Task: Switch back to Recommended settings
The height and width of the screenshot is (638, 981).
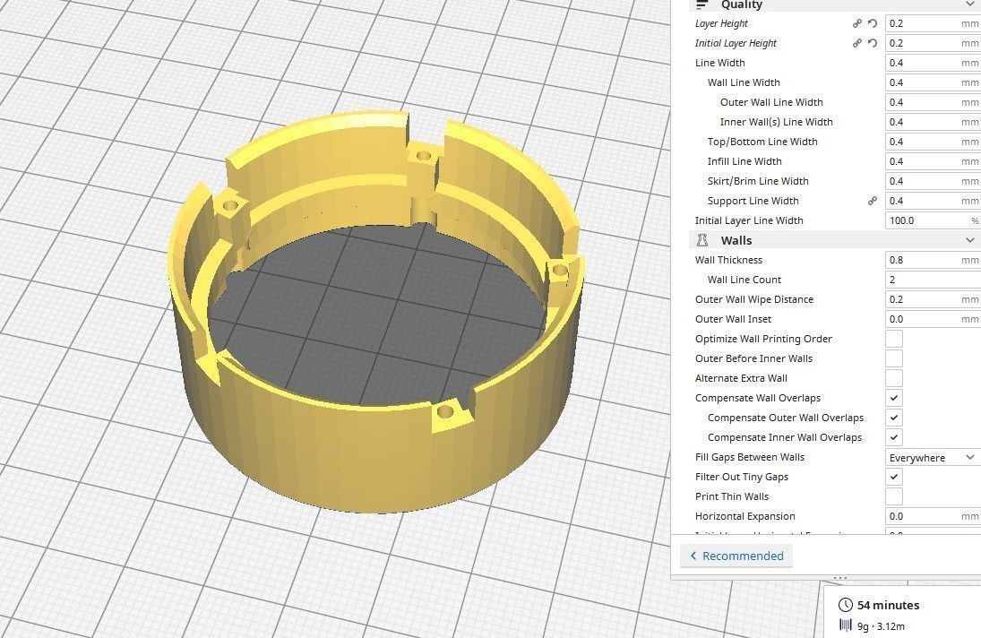Action: pos(736,556)
